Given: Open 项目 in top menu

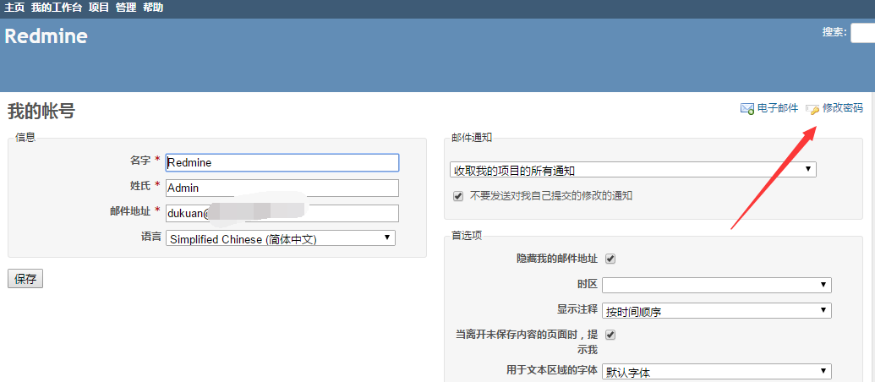Looking at the screenshot, I should point(99,8).
